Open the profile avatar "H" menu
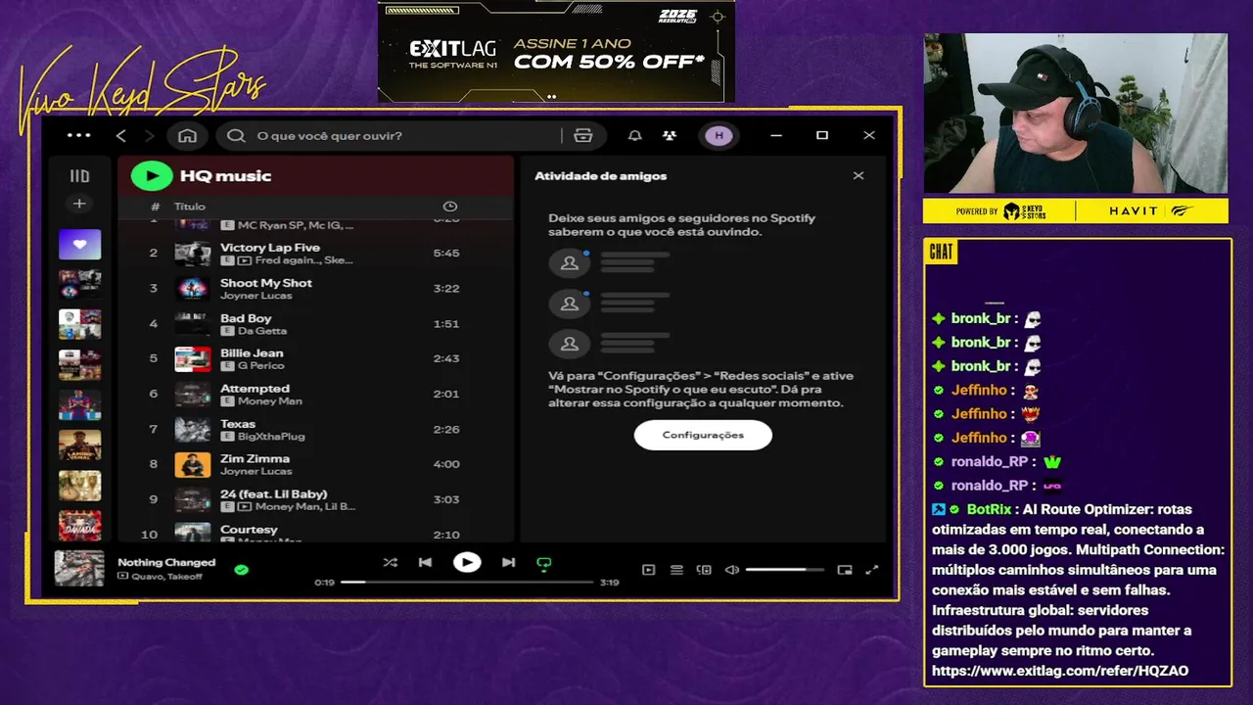1253x705 pixels. (719, 136)
